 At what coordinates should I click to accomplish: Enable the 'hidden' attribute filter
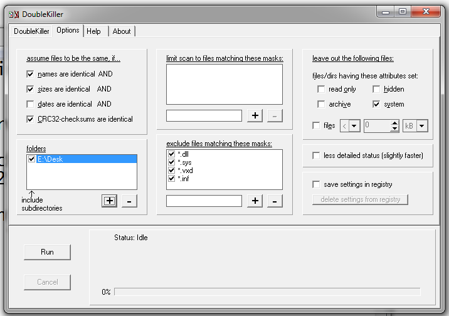376,89
